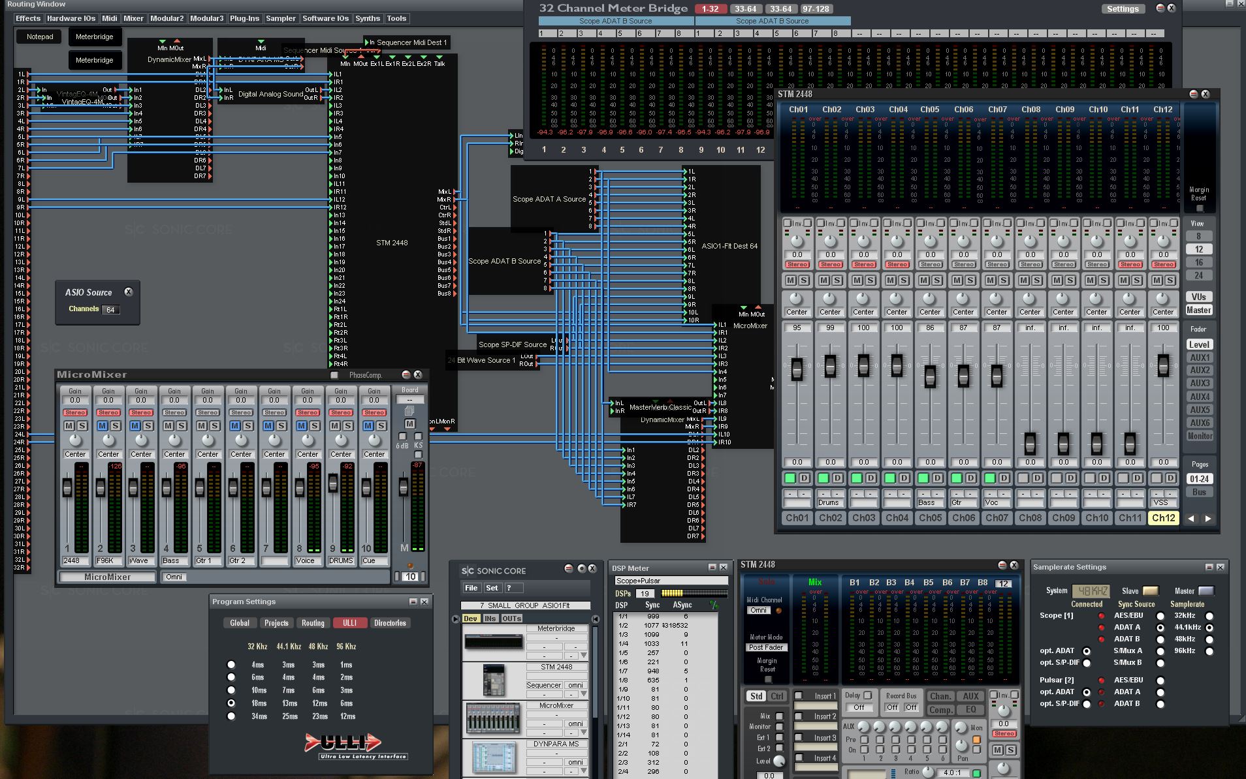1246x779 pixels.
Task: Toggle the Delay checkbox in STM 2448
Action: point(867,695)
